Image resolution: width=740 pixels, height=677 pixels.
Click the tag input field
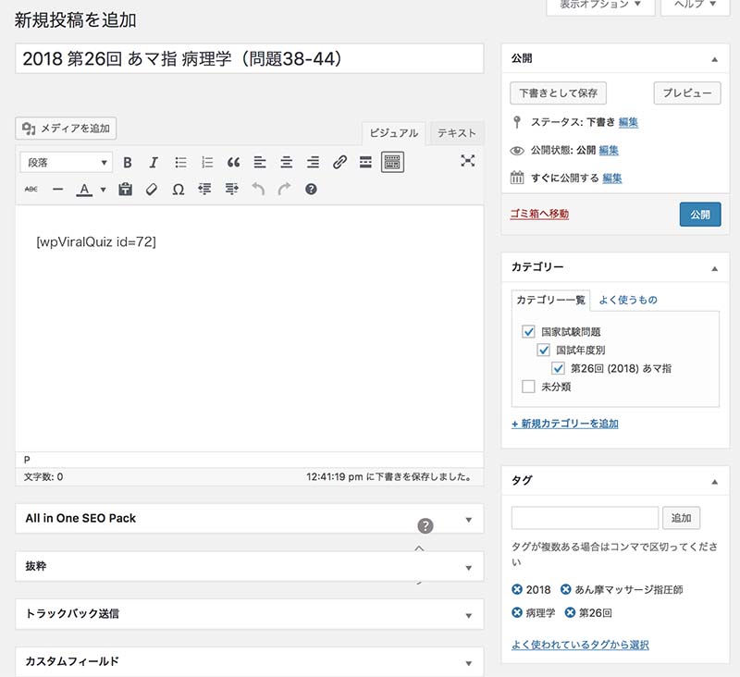(x=585, y=518)
